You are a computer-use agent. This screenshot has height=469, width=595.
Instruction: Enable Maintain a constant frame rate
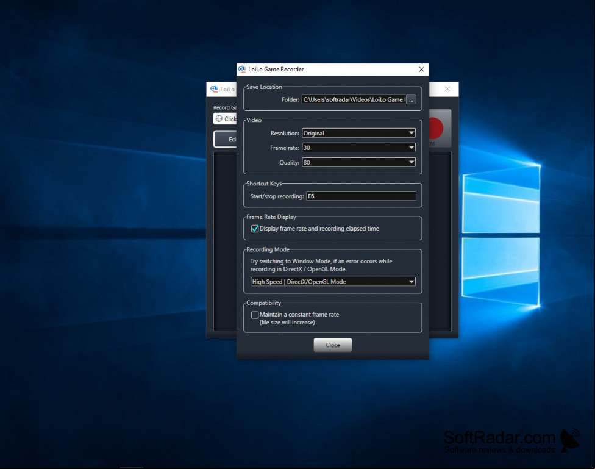point(255,315)
